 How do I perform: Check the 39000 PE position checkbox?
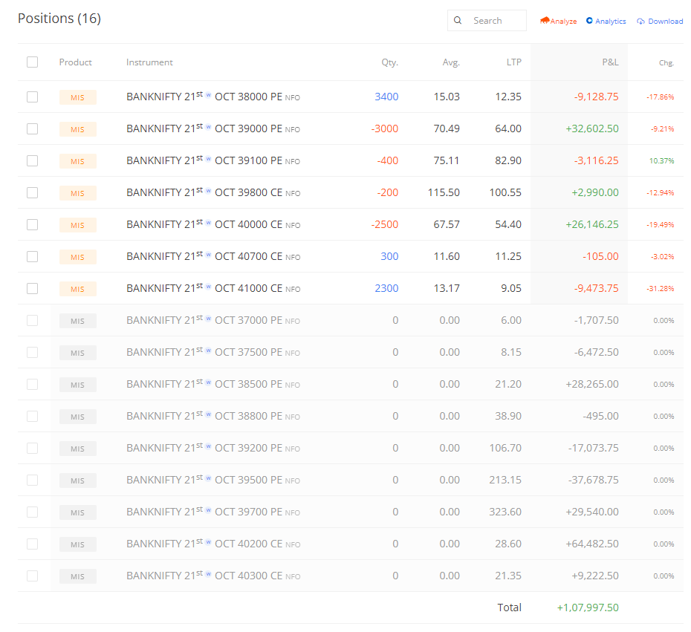[x=32, y=128]
